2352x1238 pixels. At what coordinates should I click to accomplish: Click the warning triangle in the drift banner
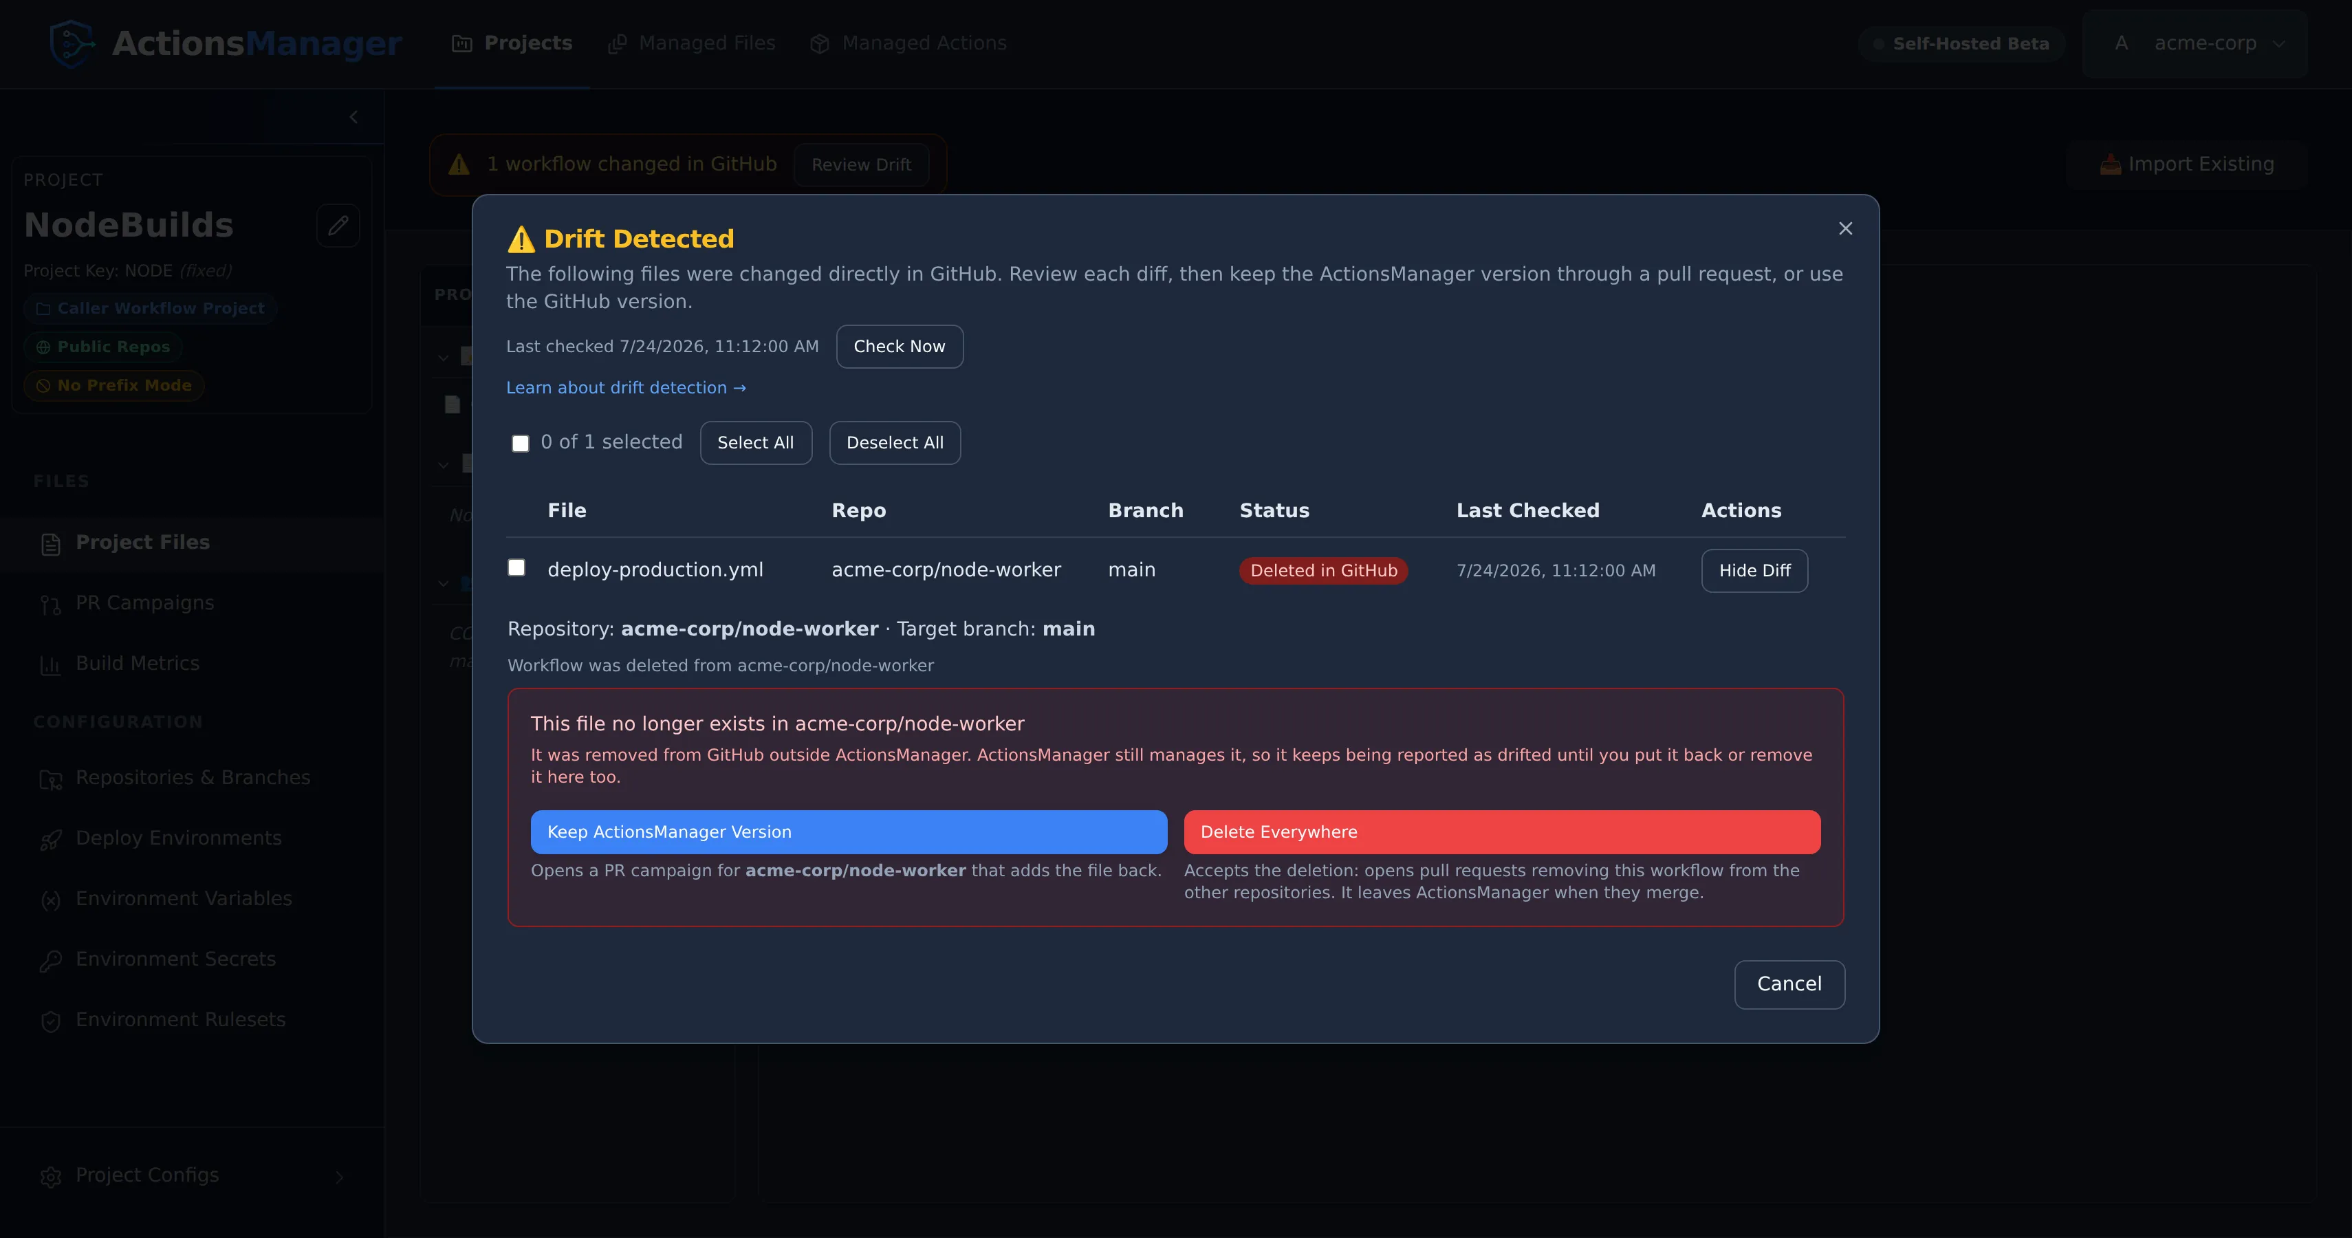point(458,164)
